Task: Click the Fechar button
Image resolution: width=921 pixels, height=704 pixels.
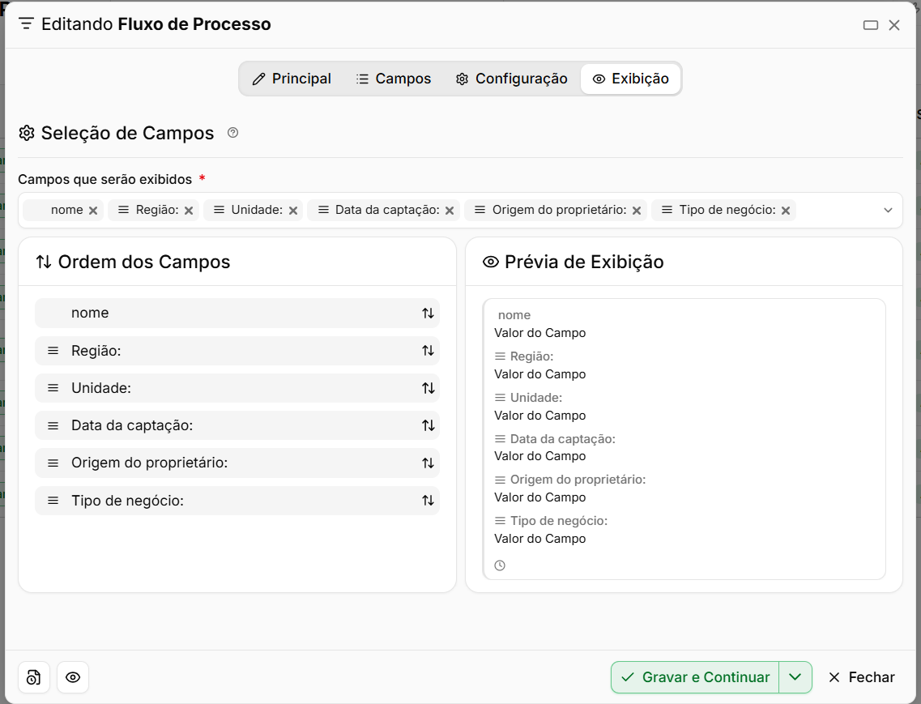Action: (x=861, y=677)
